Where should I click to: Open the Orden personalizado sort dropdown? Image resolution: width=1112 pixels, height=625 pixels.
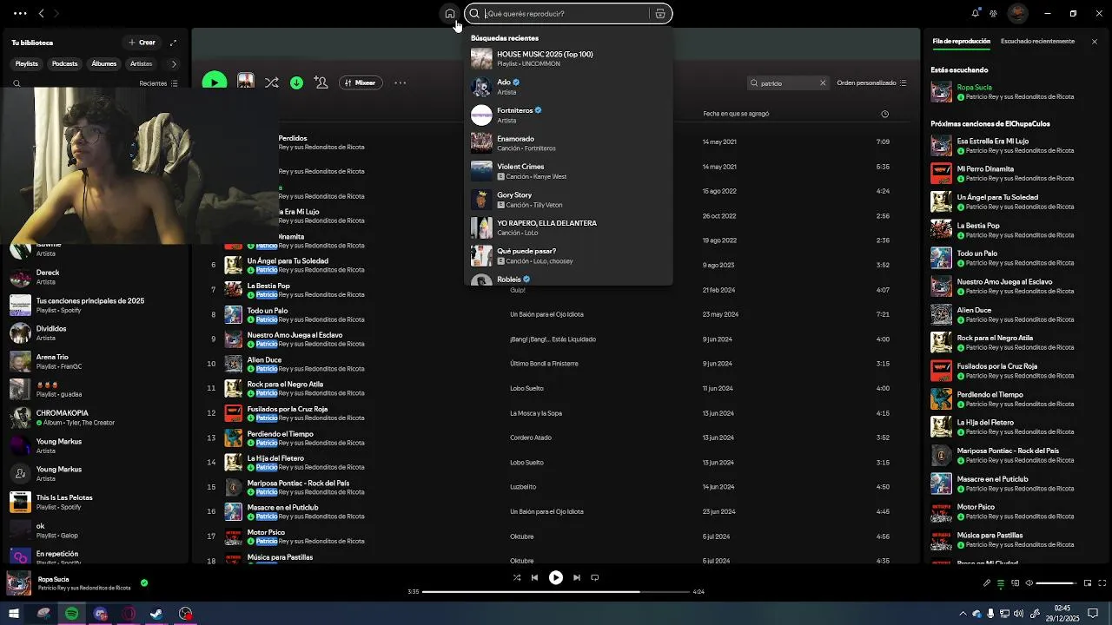(x=872, y=83)
